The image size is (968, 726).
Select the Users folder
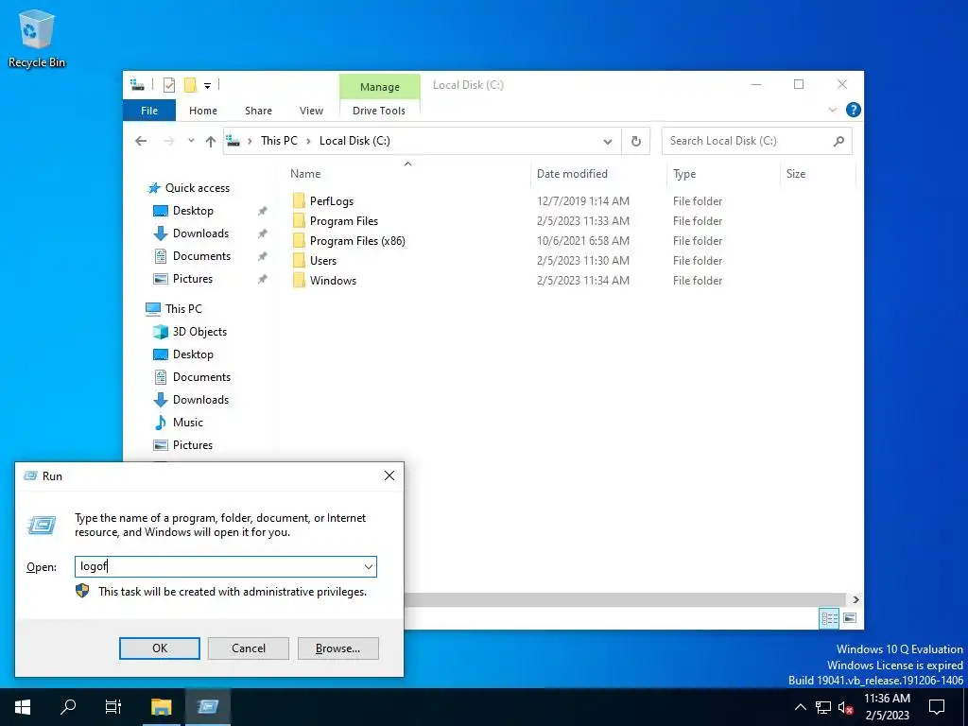pos(323,261)
